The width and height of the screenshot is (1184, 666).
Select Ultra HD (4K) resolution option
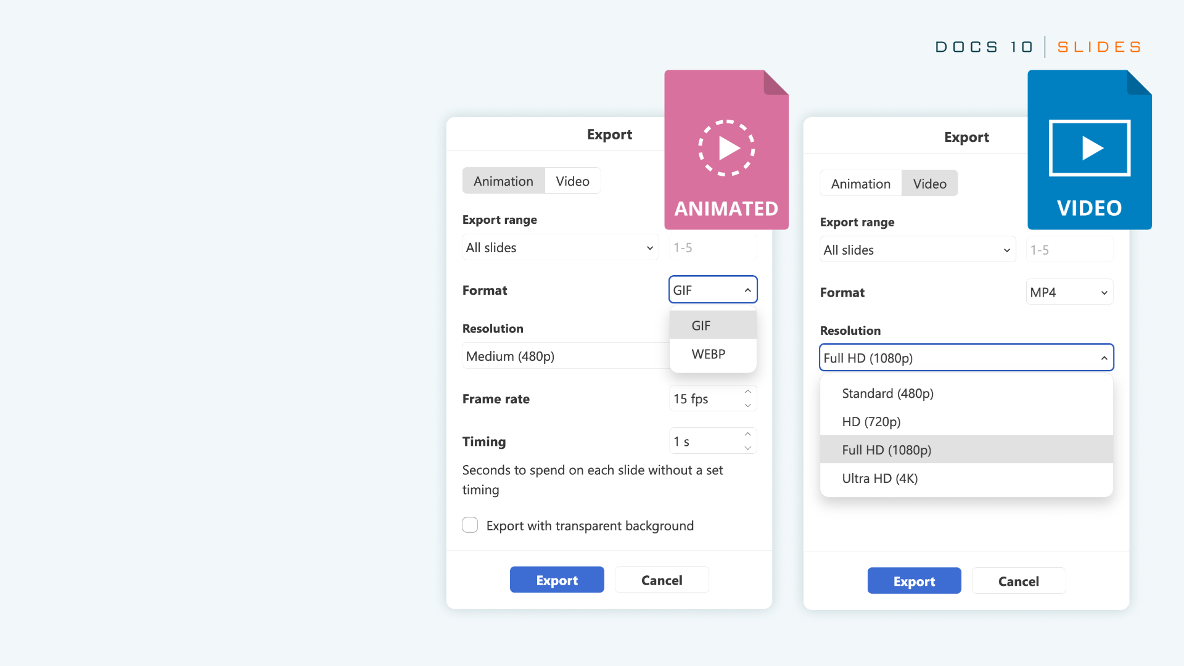pos(966,478)
